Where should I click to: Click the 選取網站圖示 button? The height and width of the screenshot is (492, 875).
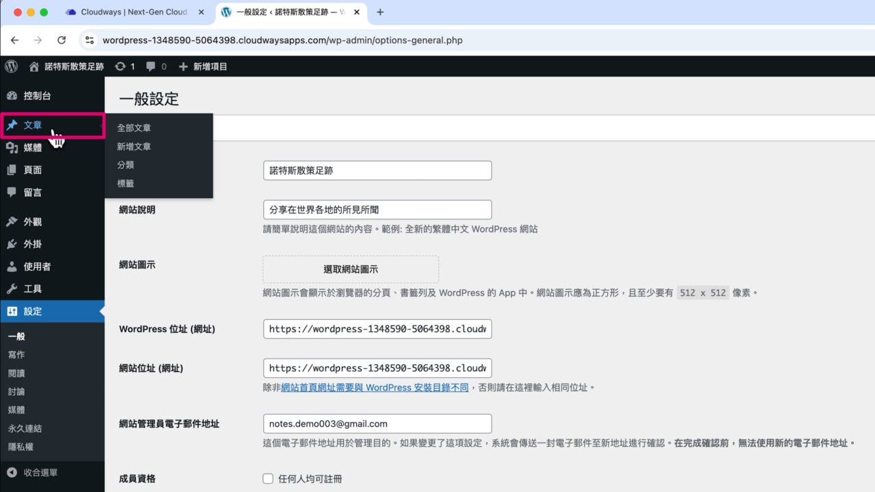351,269
